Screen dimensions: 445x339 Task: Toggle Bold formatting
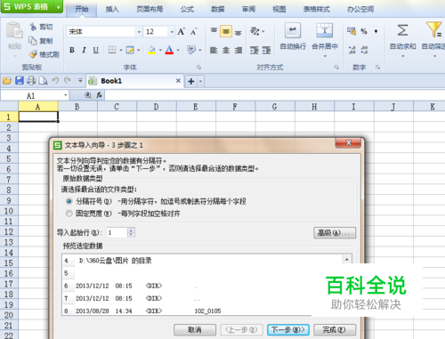click(72, 50)
